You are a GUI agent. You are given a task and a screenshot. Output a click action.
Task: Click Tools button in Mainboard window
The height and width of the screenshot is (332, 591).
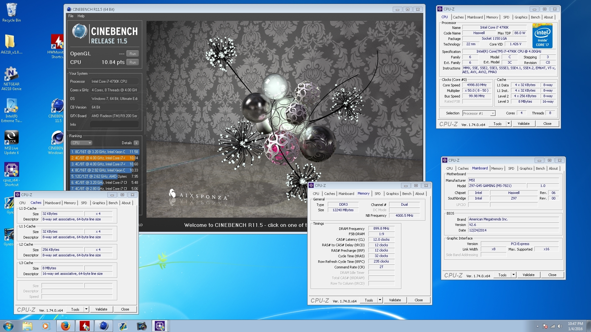pos(502,275)
